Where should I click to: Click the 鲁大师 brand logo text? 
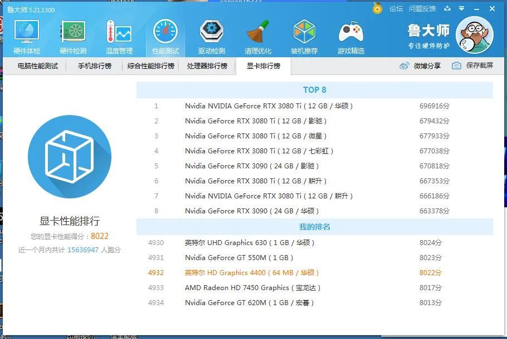click(428, 31)
